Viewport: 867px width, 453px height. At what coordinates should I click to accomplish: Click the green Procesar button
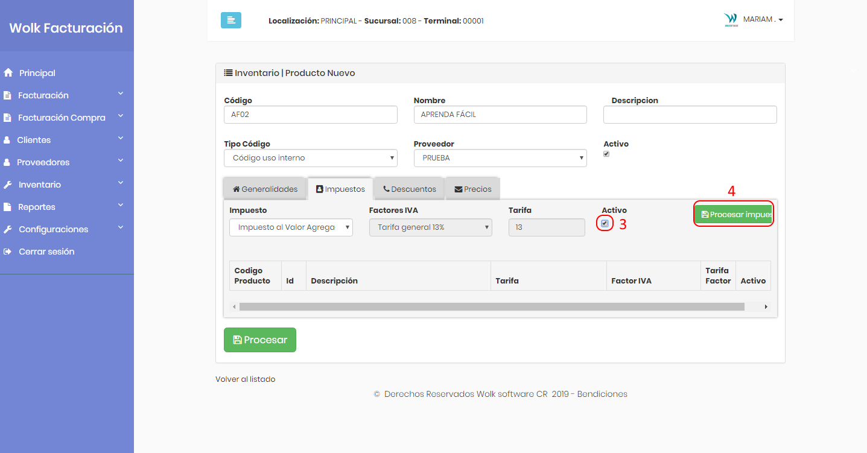coord(260,340)
